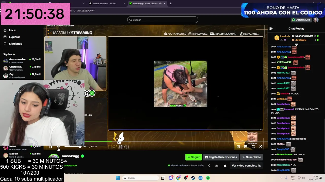Follow masokugg with the Seguir button

point(193,157)
